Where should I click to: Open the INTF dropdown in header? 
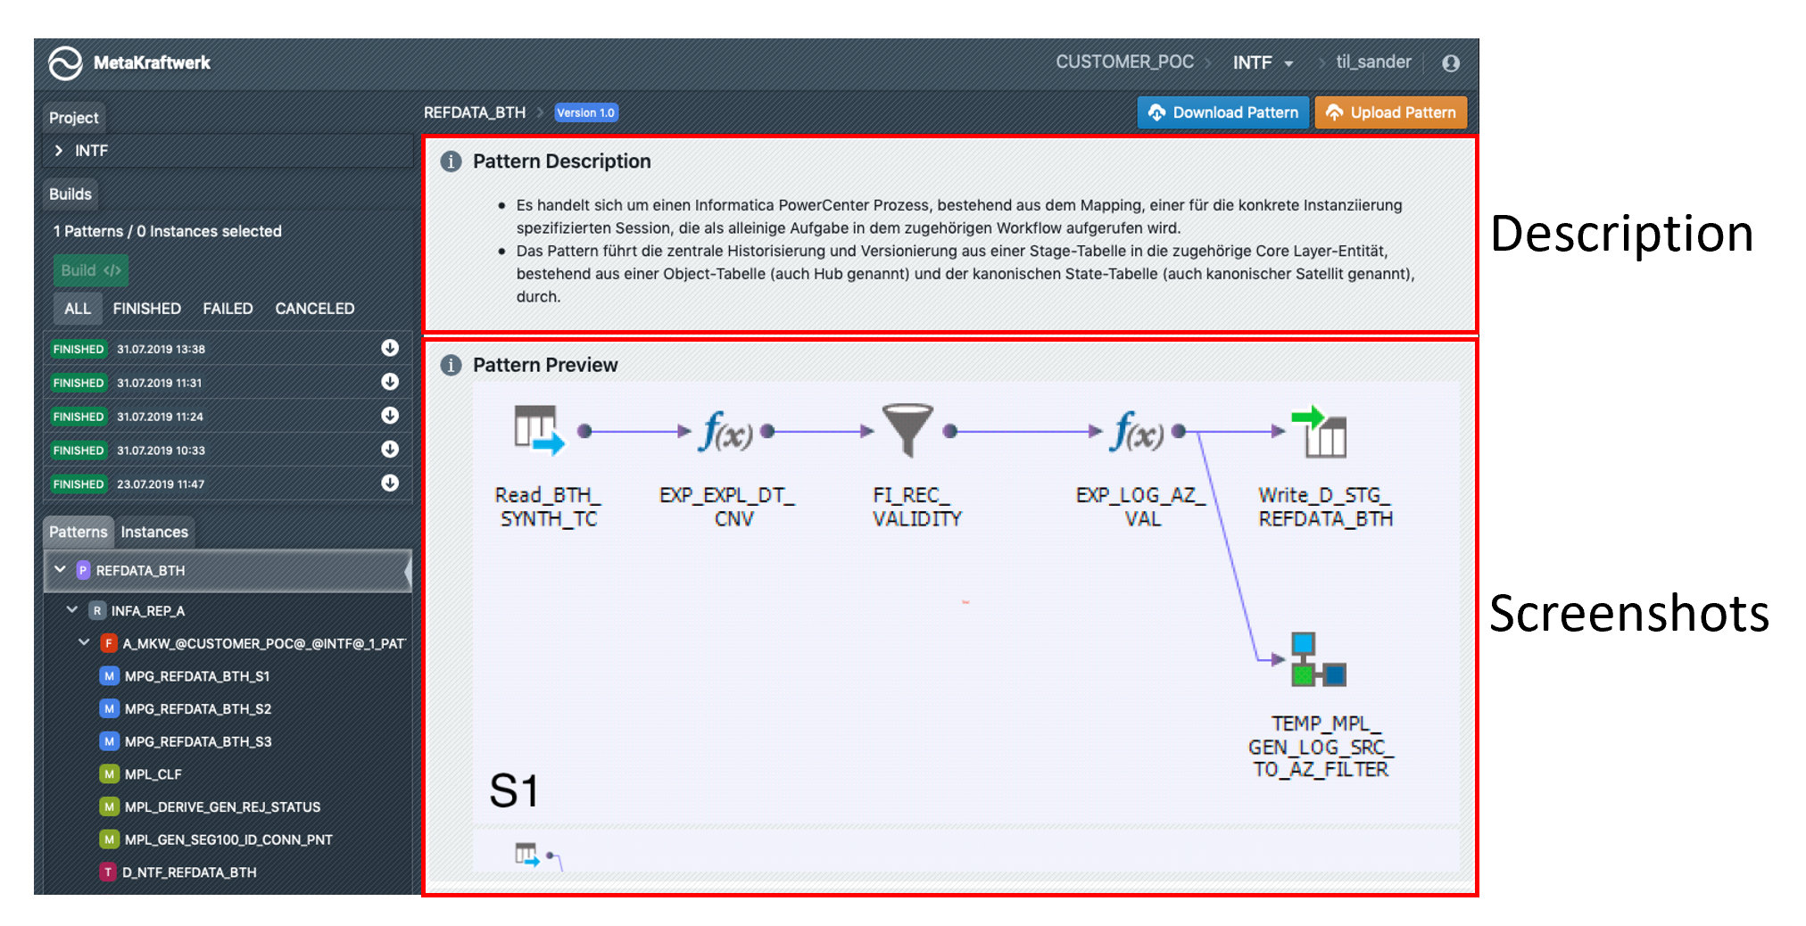[1263, 62]
